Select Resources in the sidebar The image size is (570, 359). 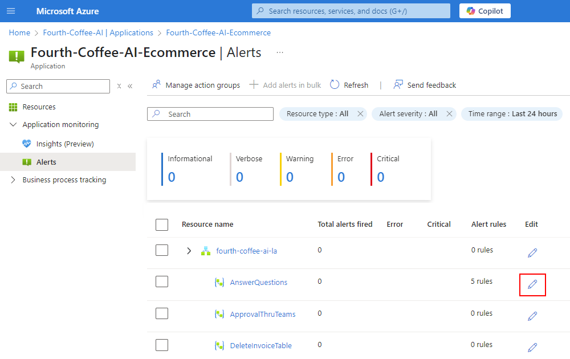click(39, 107)
